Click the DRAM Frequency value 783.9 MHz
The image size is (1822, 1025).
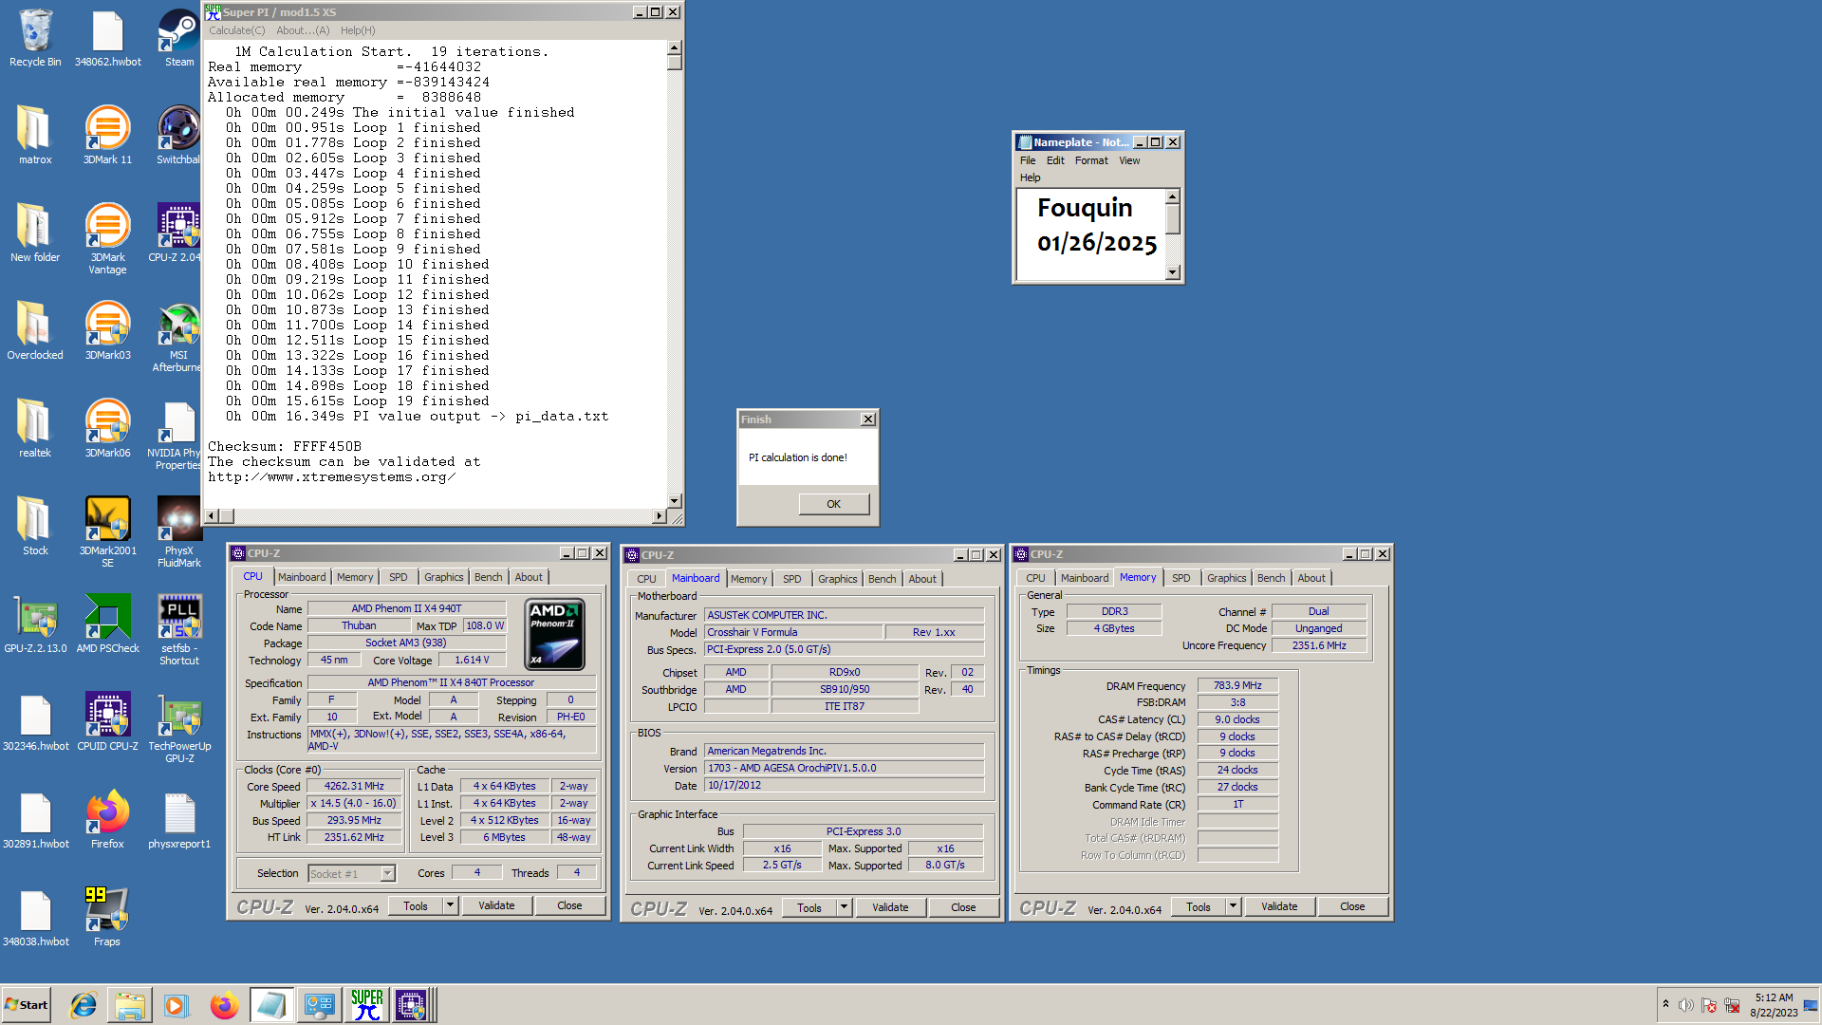tap(1237, 685)
